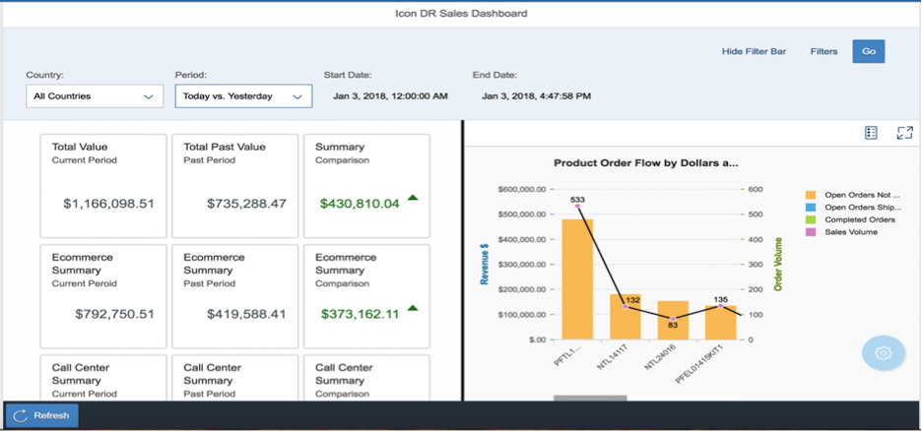The width and height of the screenshot is (922, 431).
Task: Click the Revenue $ axis label
Action: pyautogui.click(x=485, y=265)
